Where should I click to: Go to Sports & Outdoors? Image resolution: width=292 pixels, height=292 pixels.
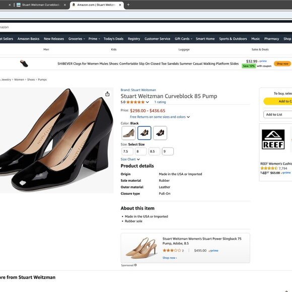coord(233,39)
